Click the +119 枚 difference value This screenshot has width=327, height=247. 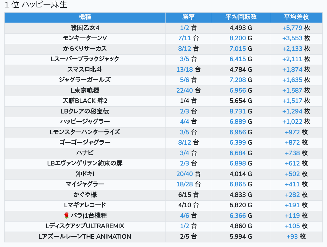pos(296,216)
